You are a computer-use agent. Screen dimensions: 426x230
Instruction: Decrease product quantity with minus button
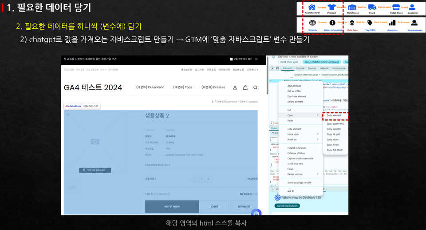[194, 178]
